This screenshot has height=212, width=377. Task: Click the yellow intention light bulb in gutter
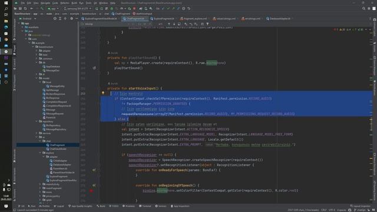(103, 93)
